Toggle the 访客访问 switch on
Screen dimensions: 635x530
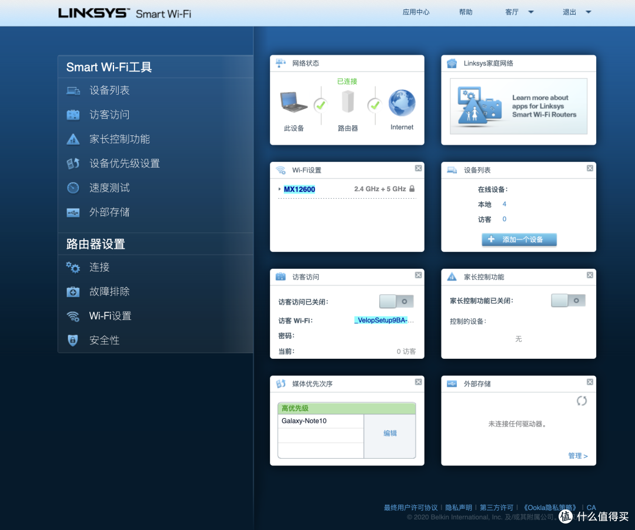tap(396, 301)
